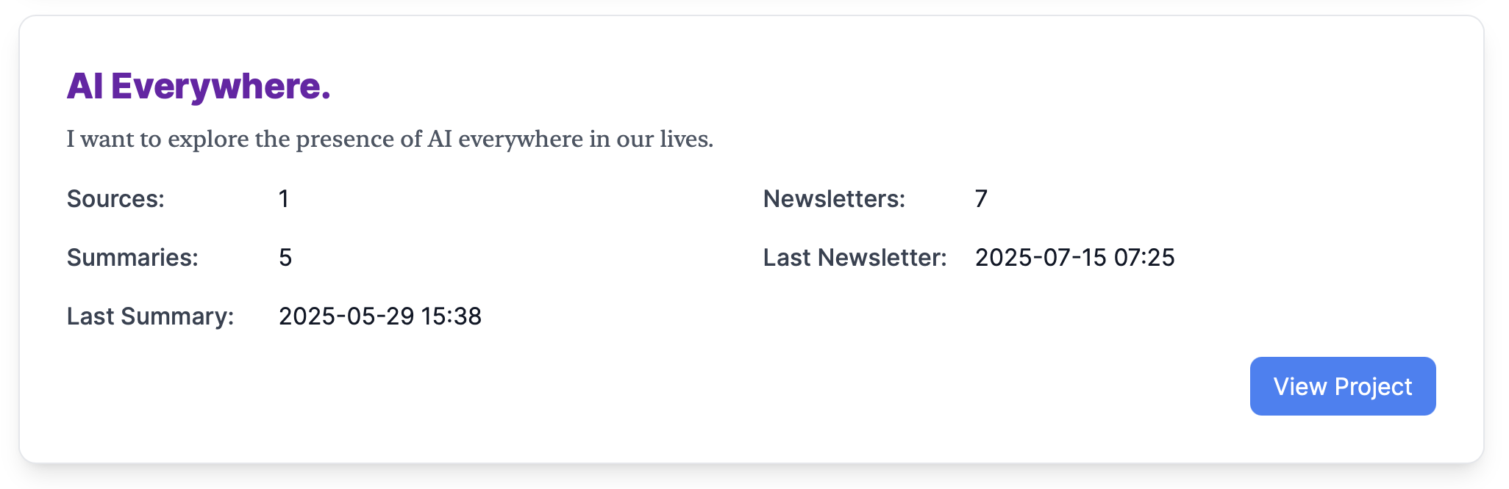Image resolution: width=1509 pixels, height=489 pixels.
Task: Click the "Last Newsletter:" label
Action: (855, 258)
